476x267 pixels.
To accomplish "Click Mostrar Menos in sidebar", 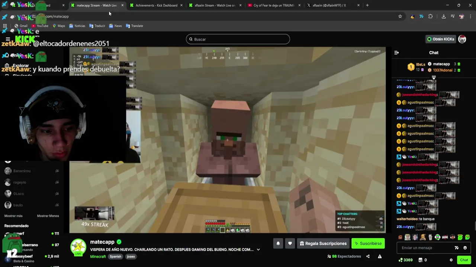I will click(x=48, y=216).
